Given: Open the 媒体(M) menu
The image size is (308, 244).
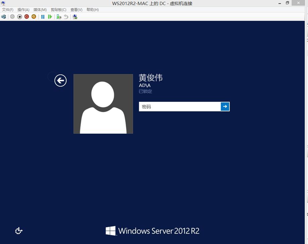Looking at the screenshot, I should [40, 10].
